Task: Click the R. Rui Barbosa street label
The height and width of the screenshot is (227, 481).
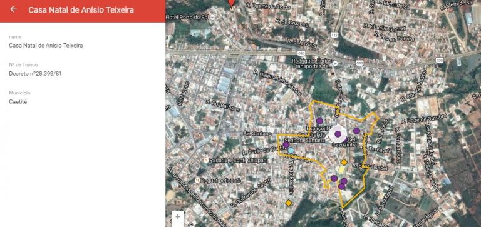Action: pyautogui.click(x=222, y=106)
